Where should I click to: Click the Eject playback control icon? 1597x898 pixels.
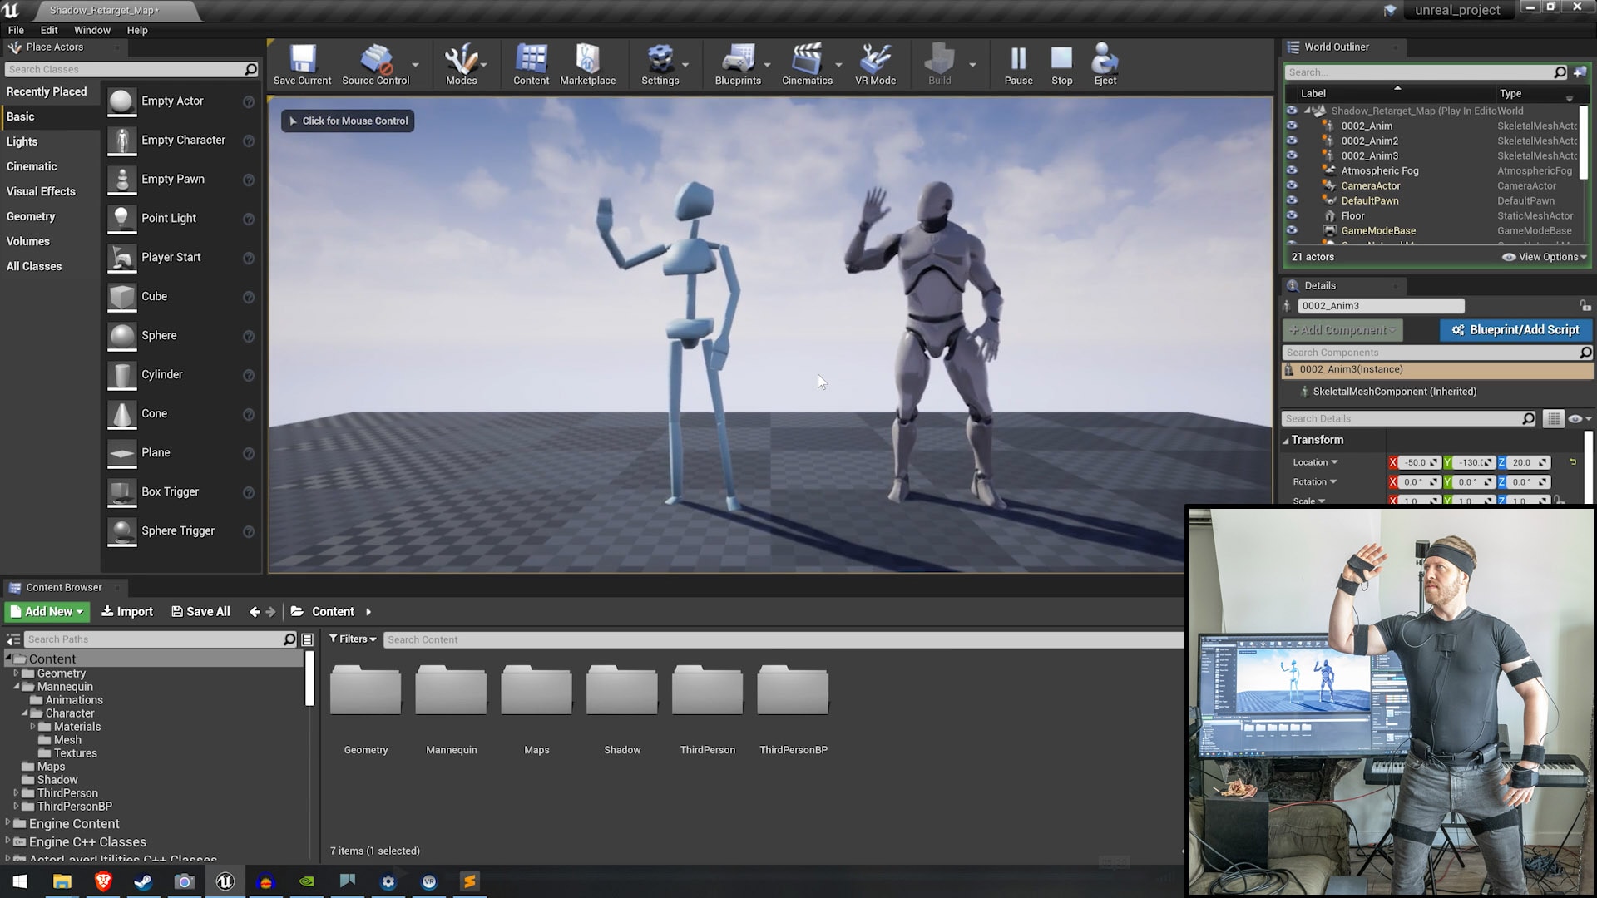click(1105, 61)
